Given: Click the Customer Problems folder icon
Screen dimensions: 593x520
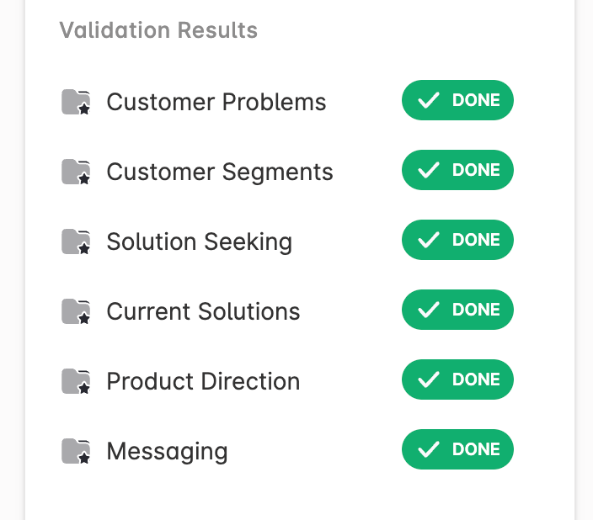Looking at the screenshot, I should point(76,102).
